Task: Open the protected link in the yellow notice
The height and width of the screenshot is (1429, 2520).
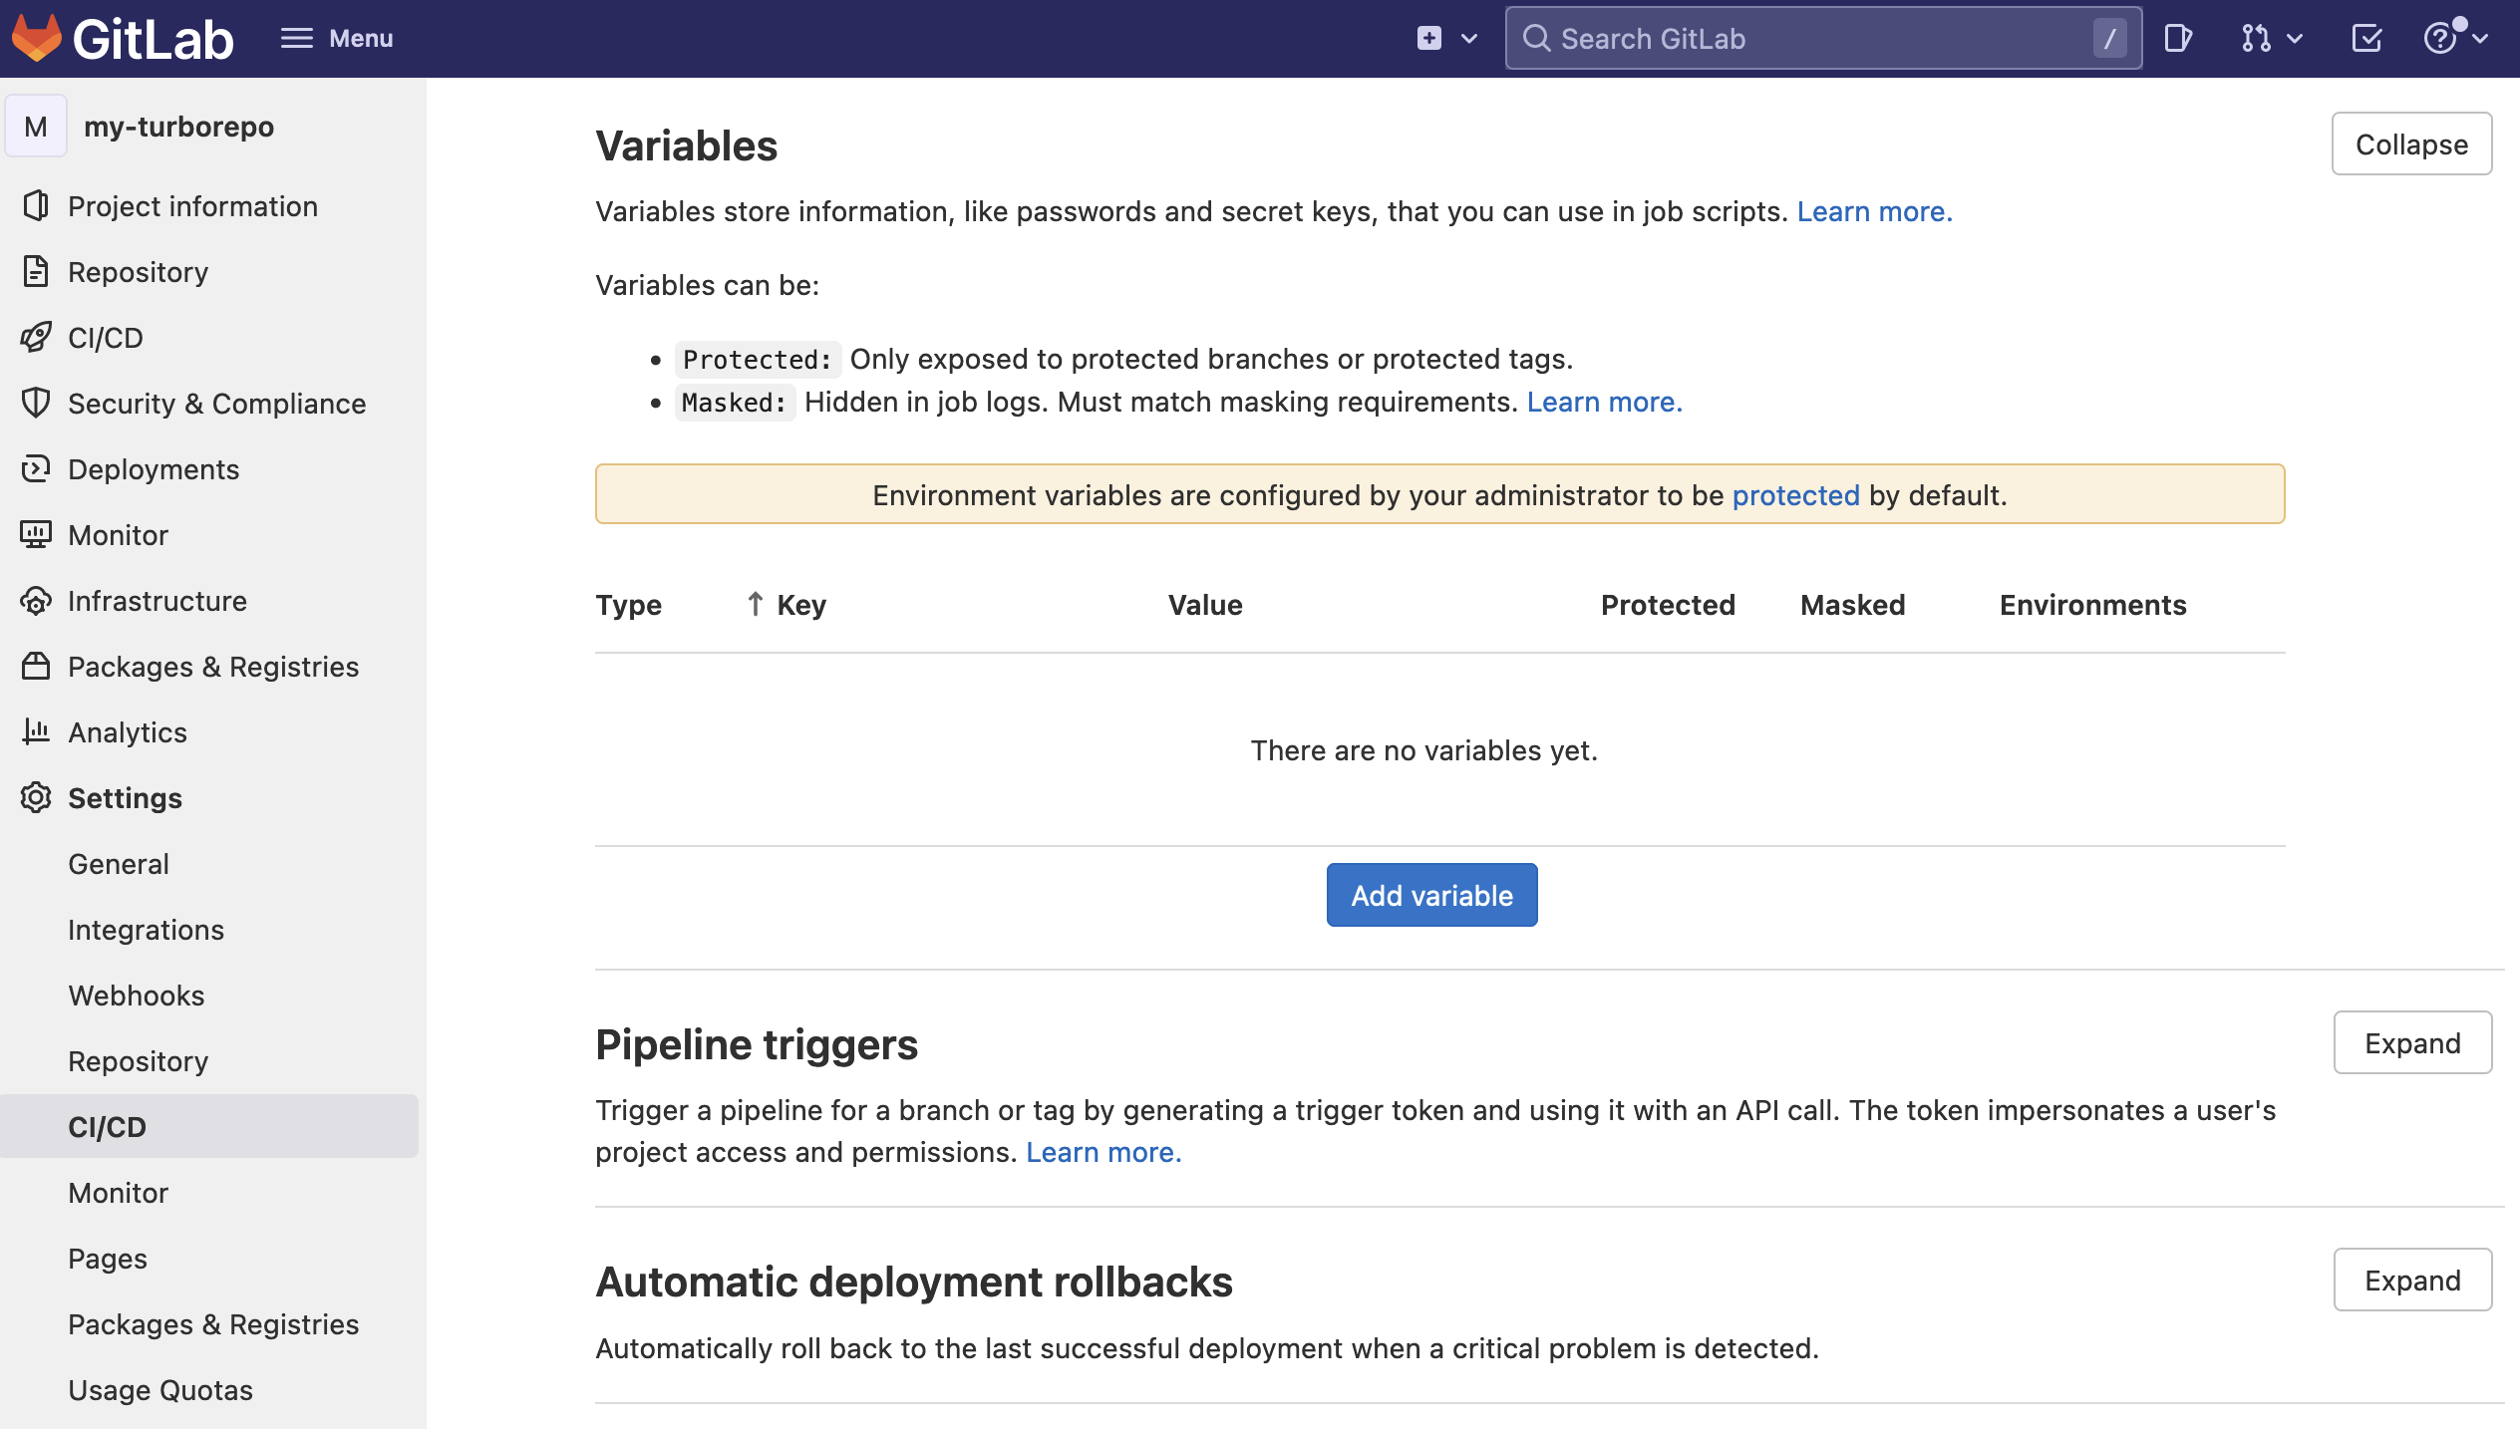Action: tap(1794, 494)
